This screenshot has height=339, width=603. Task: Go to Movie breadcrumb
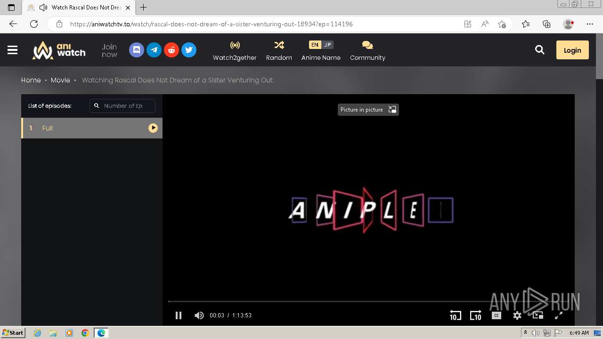[x=60, y=80]
